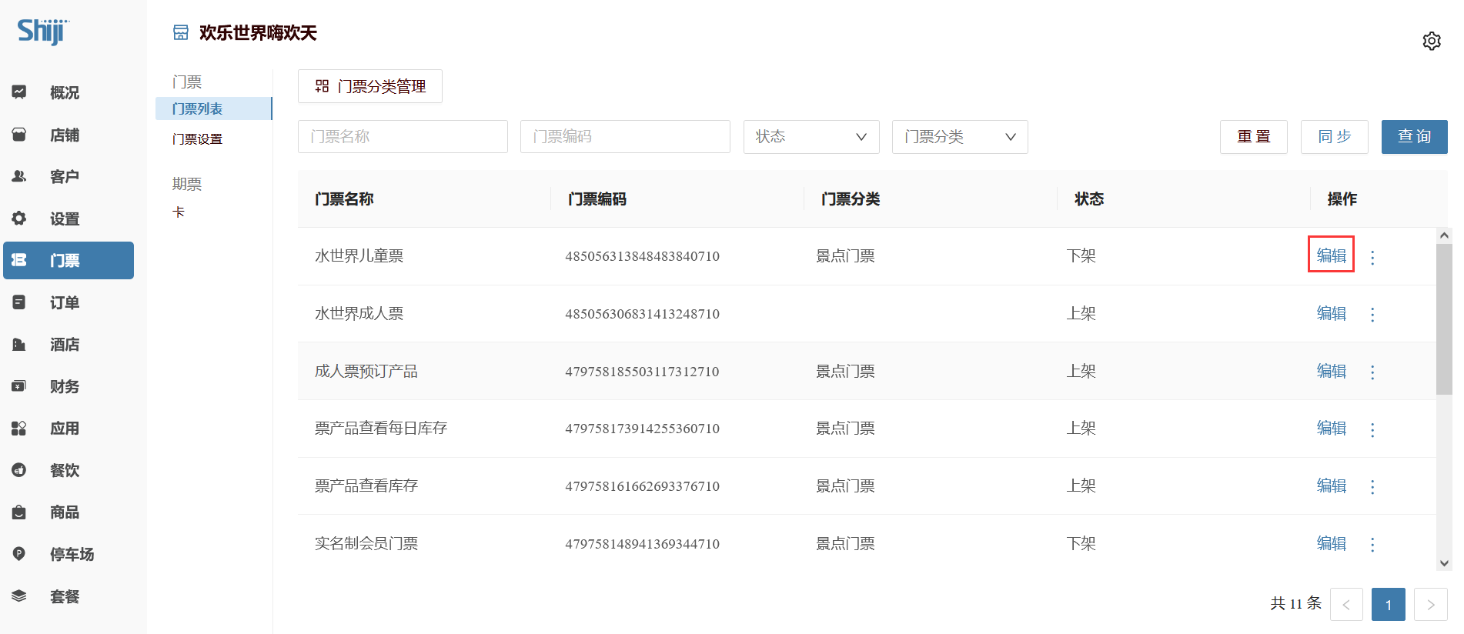Screen dimensions: 1464x634
Task: Open more actions for 成人票预订产品 row
Action: coord(1372,372)
